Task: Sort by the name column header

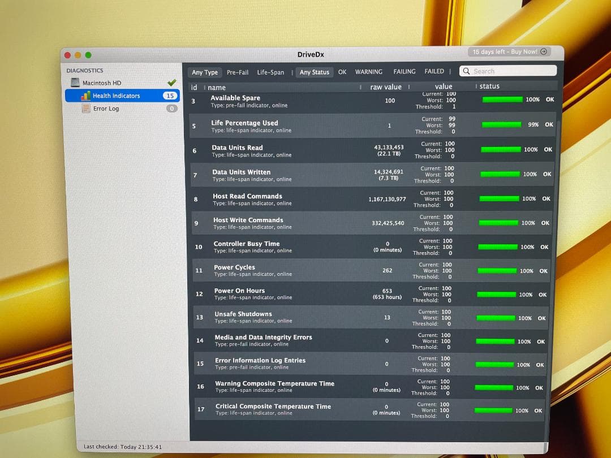Action: click(217, 88)
